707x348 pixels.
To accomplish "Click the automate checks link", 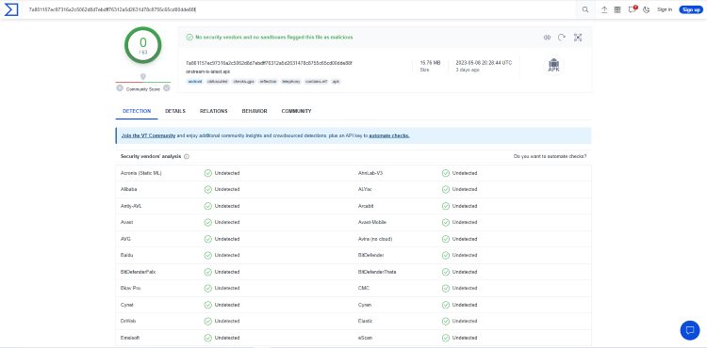I will click(x=389, y=135).
